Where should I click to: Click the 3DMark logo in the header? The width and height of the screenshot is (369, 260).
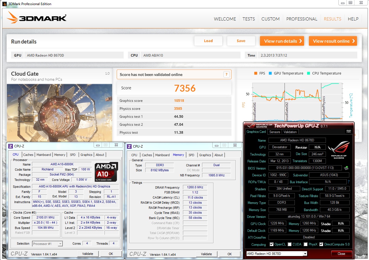pos(37,18)
